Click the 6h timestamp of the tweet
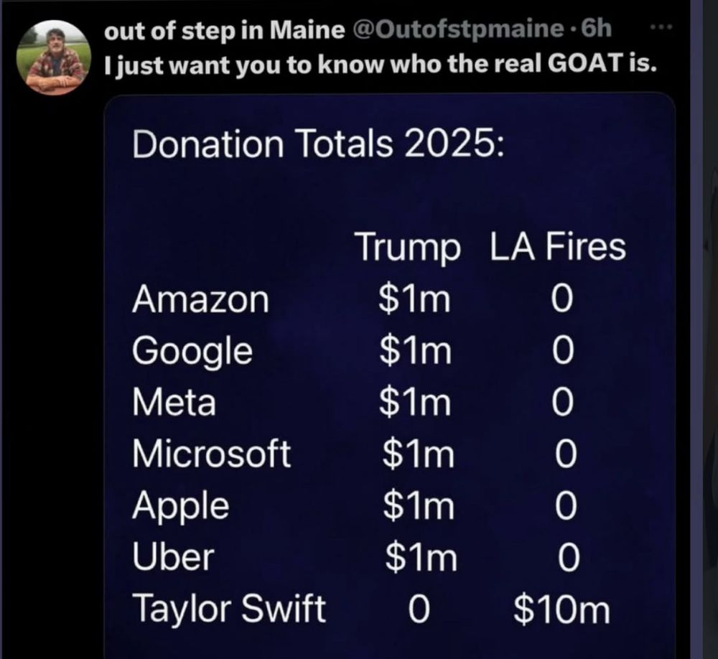 [x=596, y=29]
